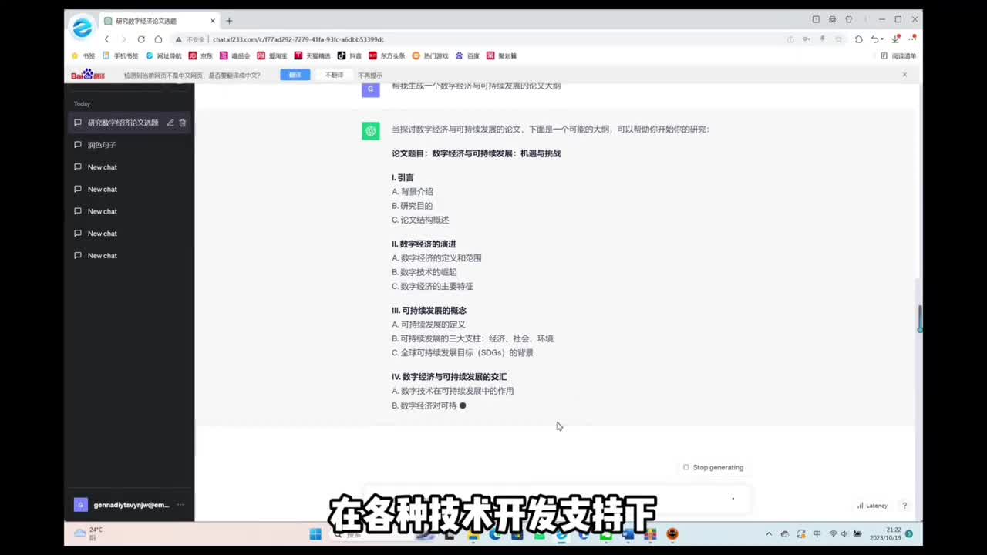Open a new browser tab
The width and height of the screenshot is (987, 555).
229,21
